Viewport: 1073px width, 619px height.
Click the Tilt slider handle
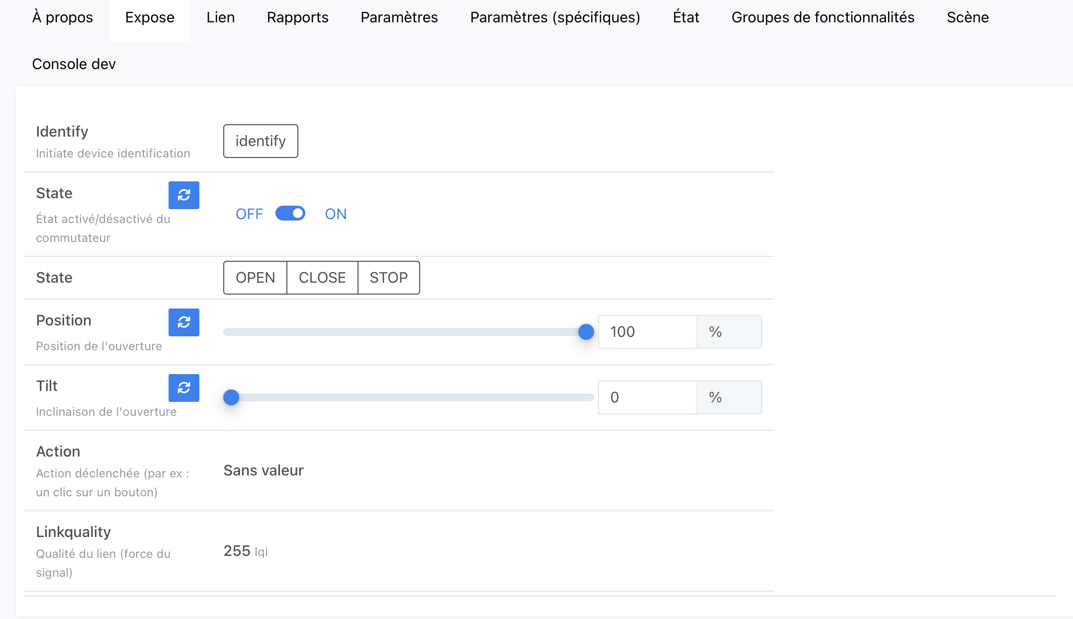click(x=231, y=397)
